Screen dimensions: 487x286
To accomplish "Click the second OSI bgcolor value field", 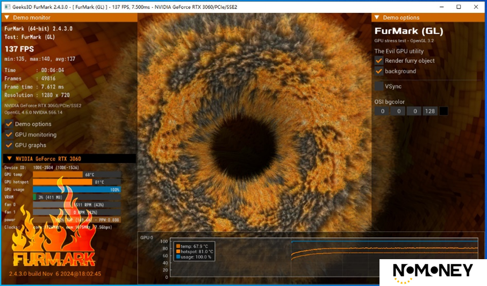I will coord(398,111).
